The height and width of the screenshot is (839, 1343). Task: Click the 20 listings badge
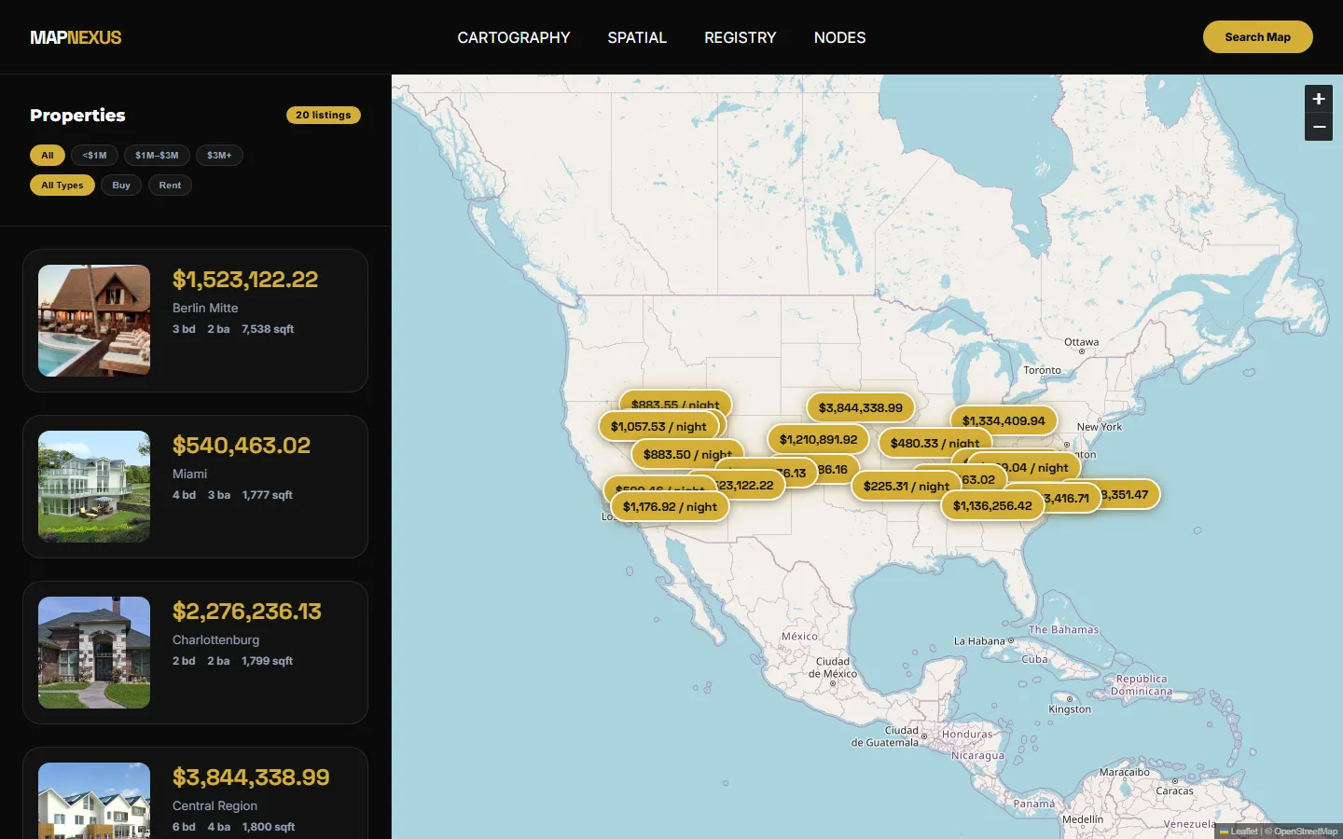324,115
